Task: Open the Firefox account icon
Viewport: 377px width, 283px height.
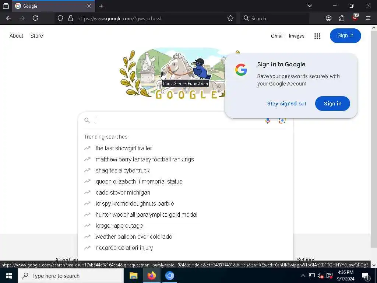Action: 328,18
